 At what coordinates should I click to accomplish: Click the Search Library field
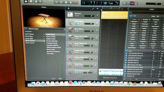coord(45,29)
